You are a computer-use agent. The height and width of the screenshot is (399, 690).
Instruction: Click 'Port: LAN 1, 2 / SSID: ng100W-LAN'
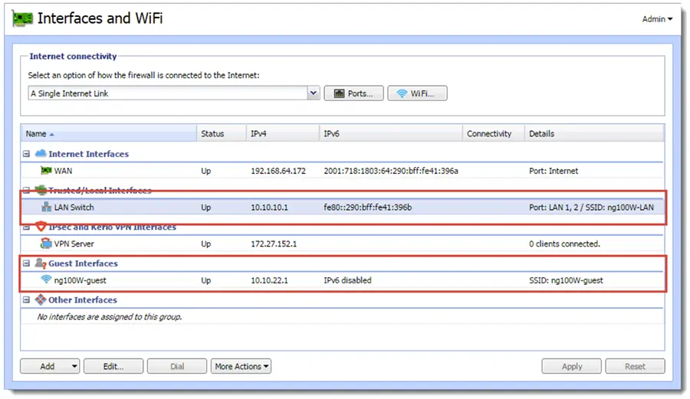[591, 207]
